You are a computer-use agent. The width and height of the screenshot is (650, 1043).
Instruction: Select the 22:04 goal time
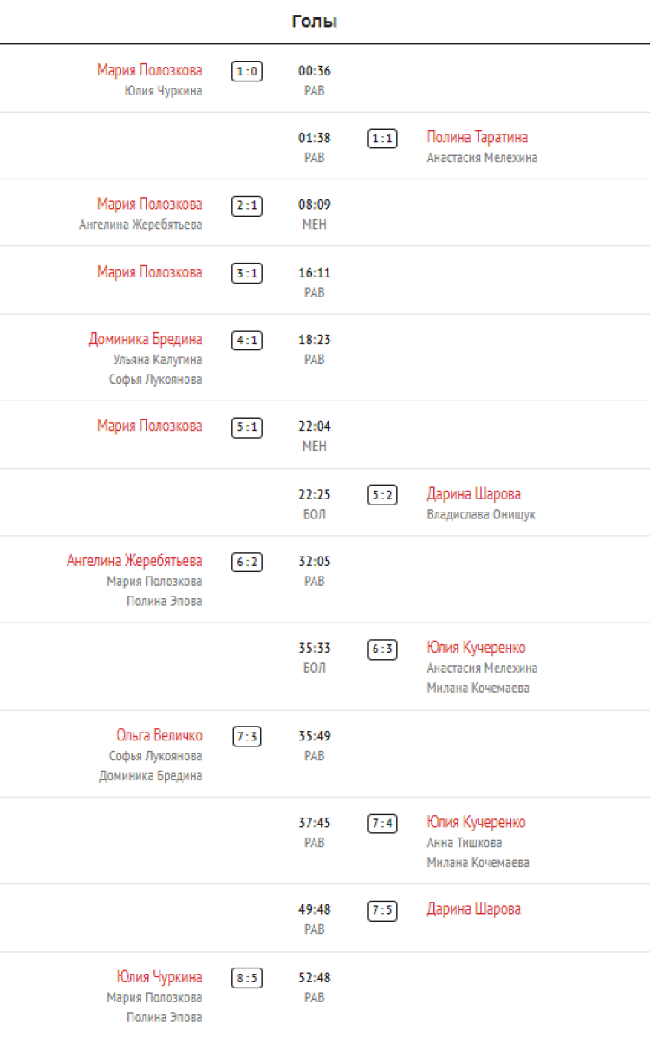click(x=315, y=427)
